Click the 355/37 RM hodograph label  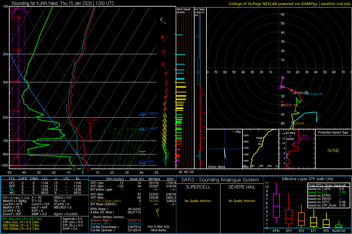tap(290, 105)
